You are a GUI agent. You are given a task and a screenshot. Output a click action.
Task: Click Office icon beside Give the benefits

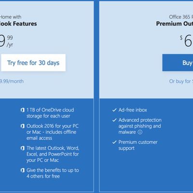[23, 170]
